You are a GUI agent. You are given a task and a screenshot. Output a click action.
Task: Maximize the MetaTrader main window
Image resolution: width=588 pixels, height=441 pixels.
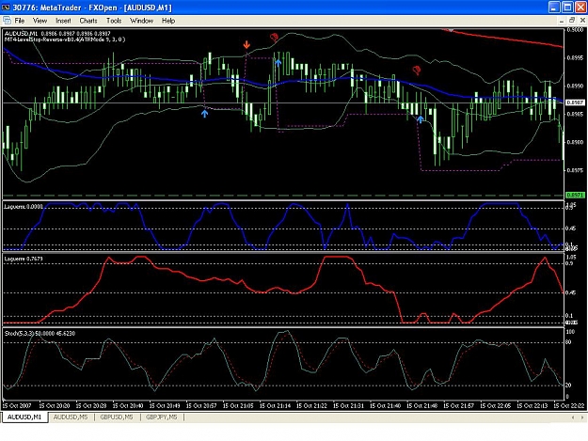[568, 8]
